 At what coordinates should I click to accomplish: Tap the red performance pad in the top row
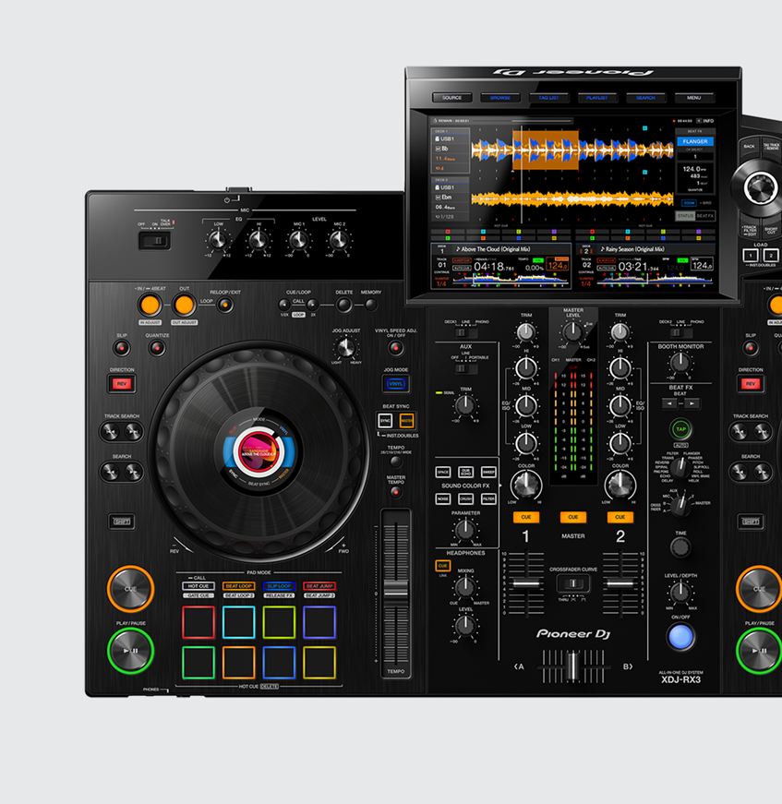(x=199, y=622)
